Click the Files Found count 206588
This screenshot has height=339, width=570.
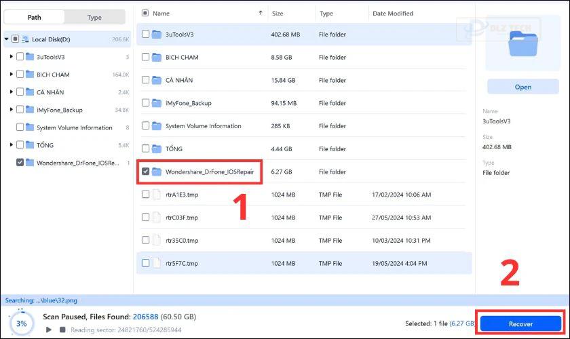pos(145,317)
